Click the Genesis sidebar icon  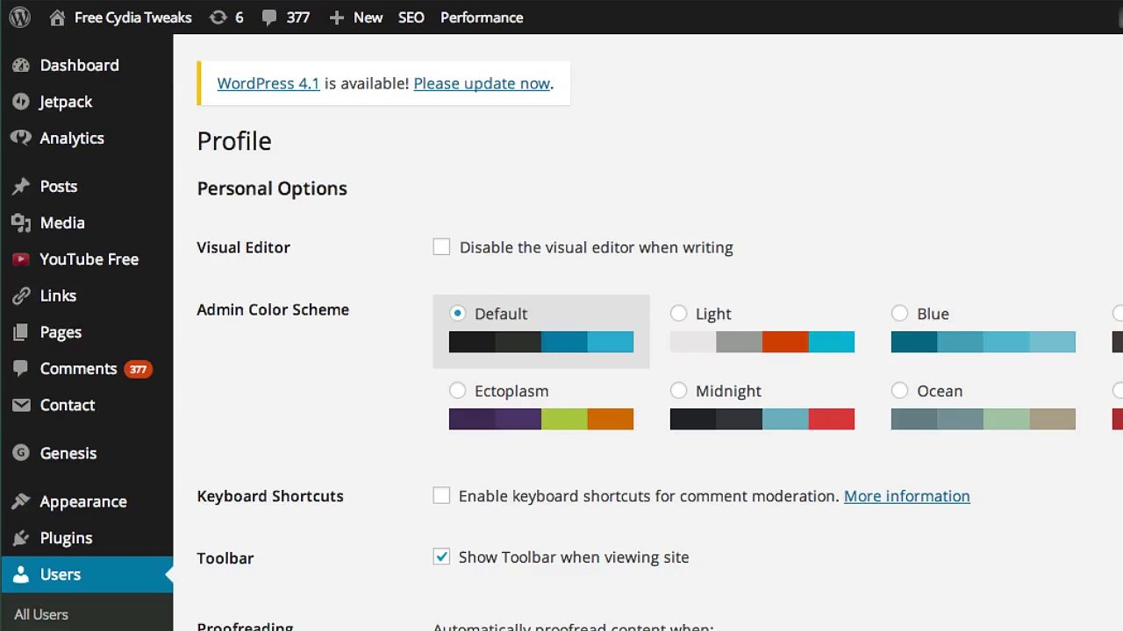pyautogui.click(x=21, y=453)
